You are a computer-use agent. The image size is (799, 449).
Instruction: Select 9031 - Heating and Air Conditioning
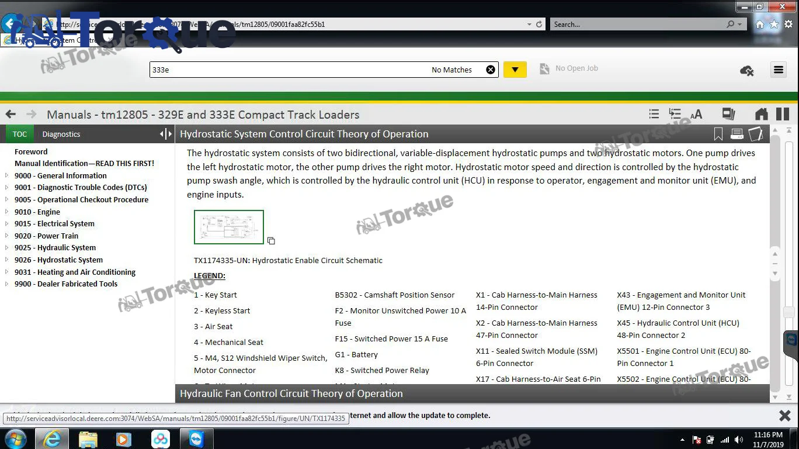coord(75,272)
